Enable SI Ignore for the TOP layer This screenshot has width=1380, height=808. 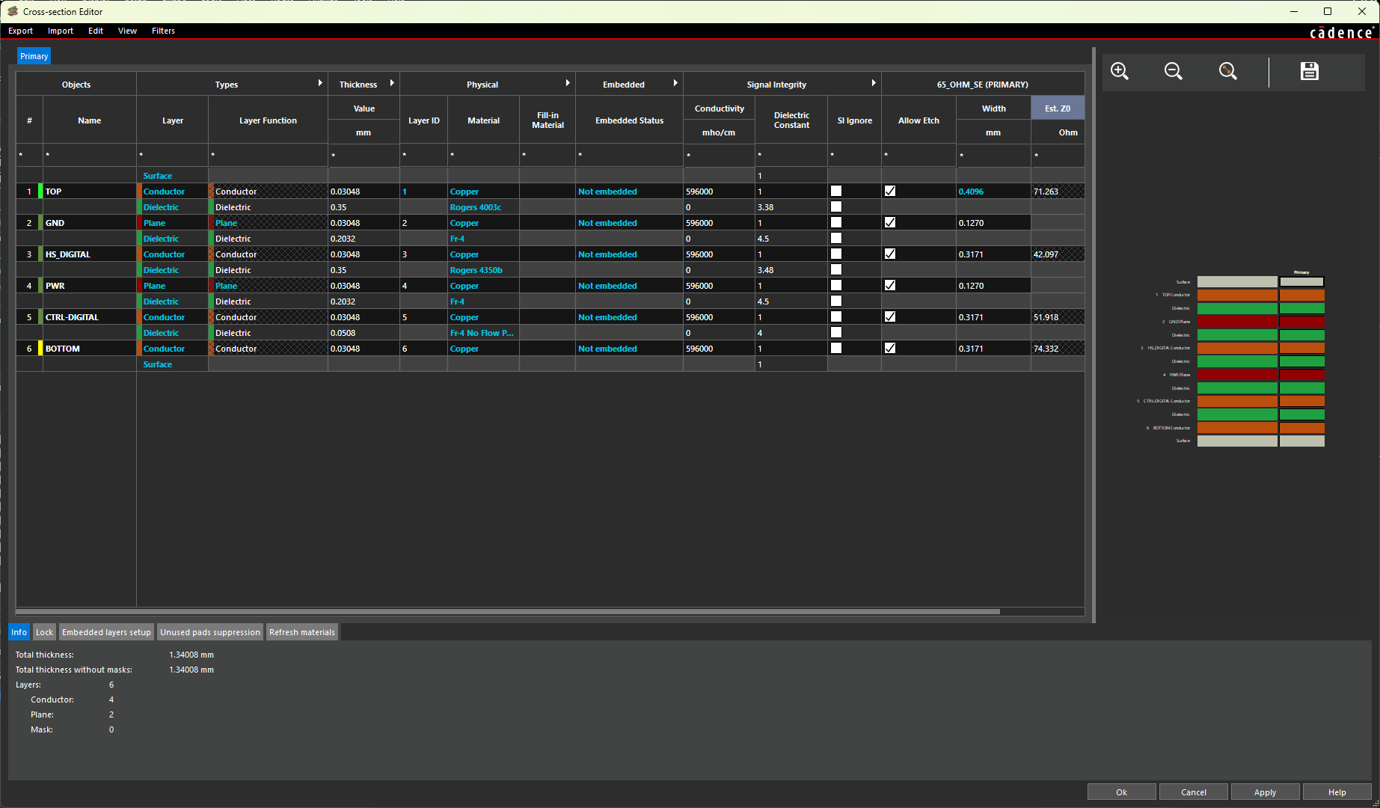(836, 192)
